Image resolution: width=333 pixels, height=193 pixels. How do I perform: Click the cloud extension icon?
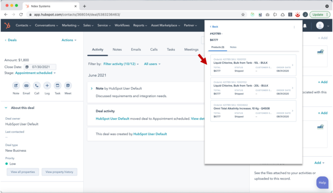click(x=283, y=15)
